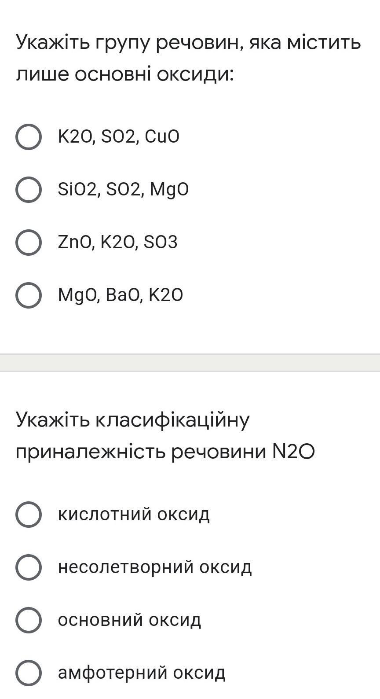
Task: Choose the SiO2, SO2, MgO radio option
Action: (x=29, y=190)
